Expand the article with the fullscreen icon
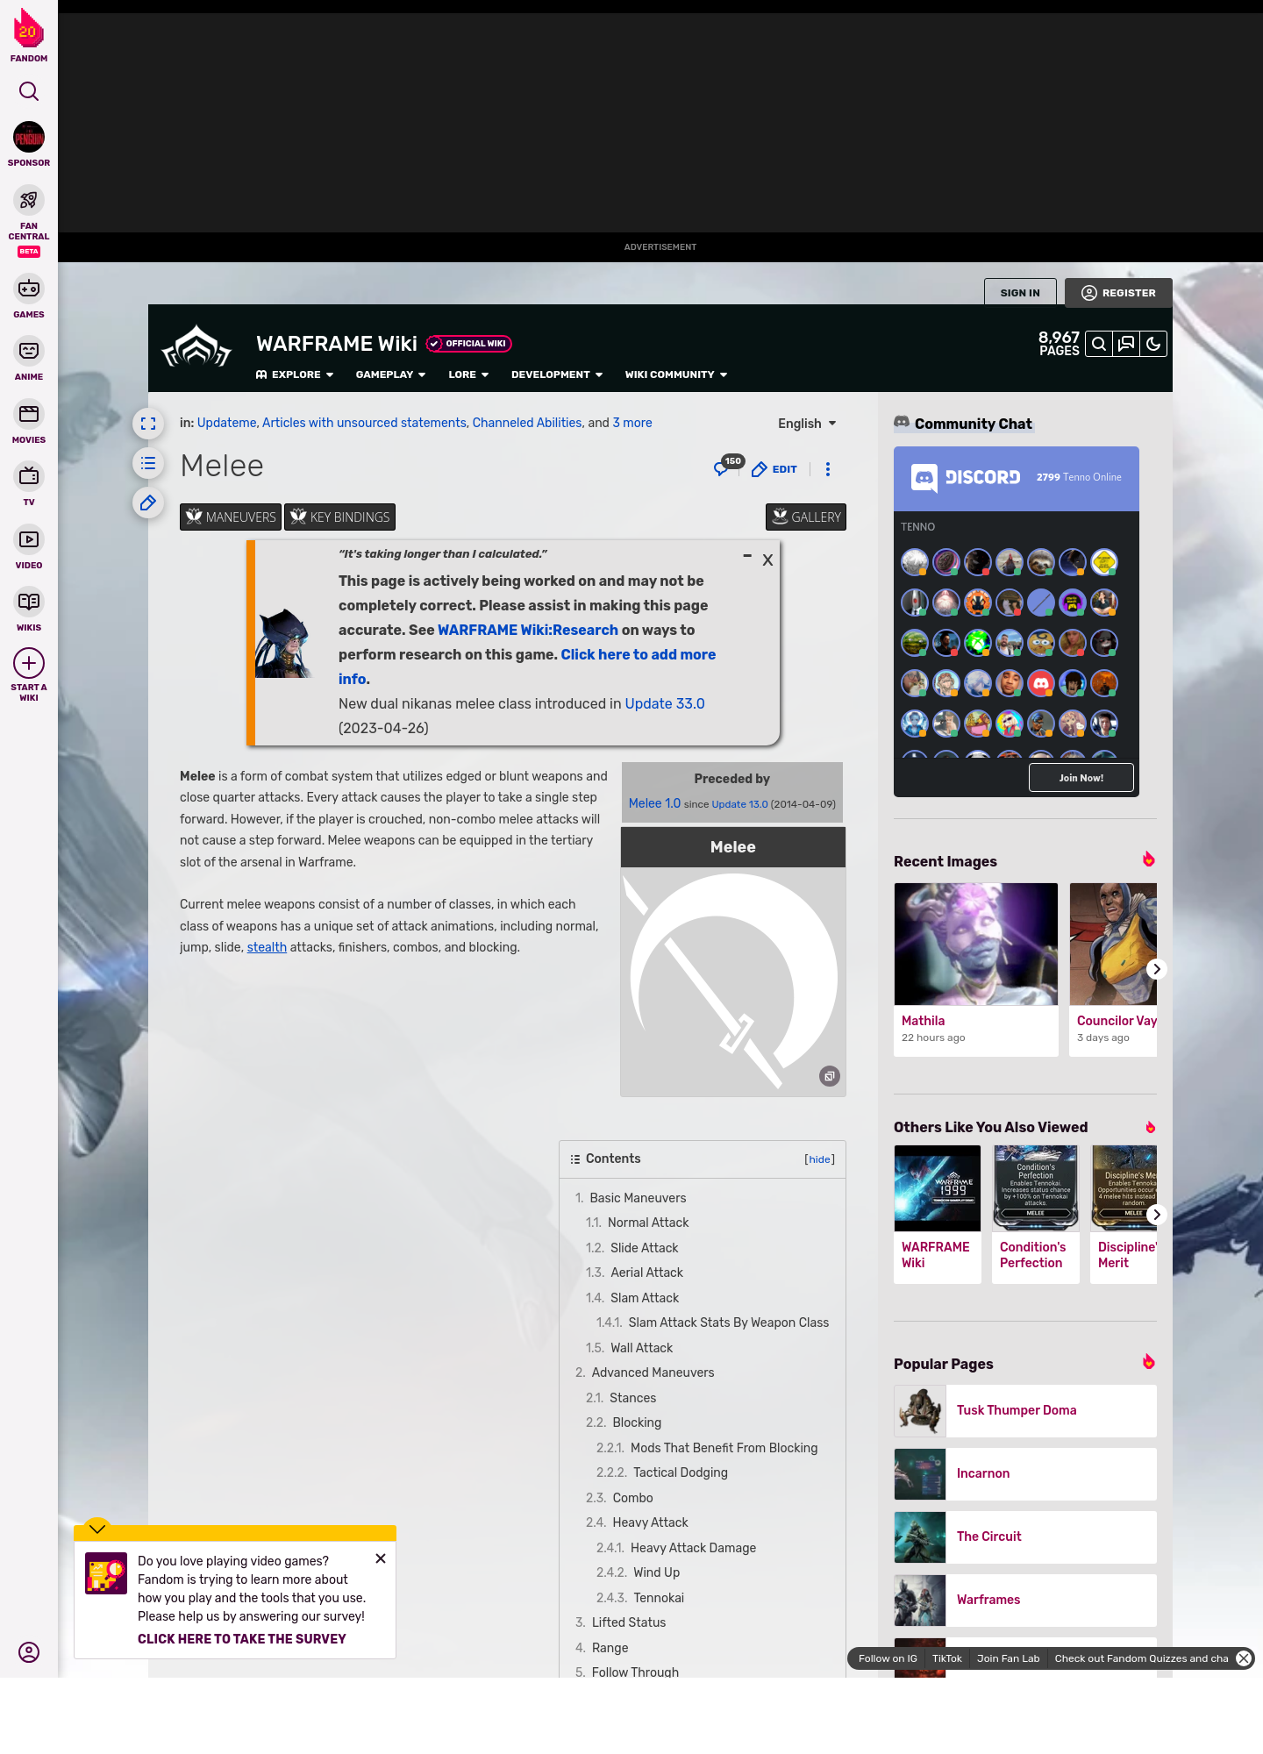 pos(148,424)
